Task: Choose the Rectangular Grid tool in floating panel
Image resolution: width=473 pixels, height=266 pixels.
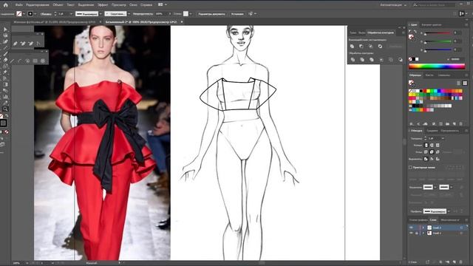Action: tap(35, 61)
